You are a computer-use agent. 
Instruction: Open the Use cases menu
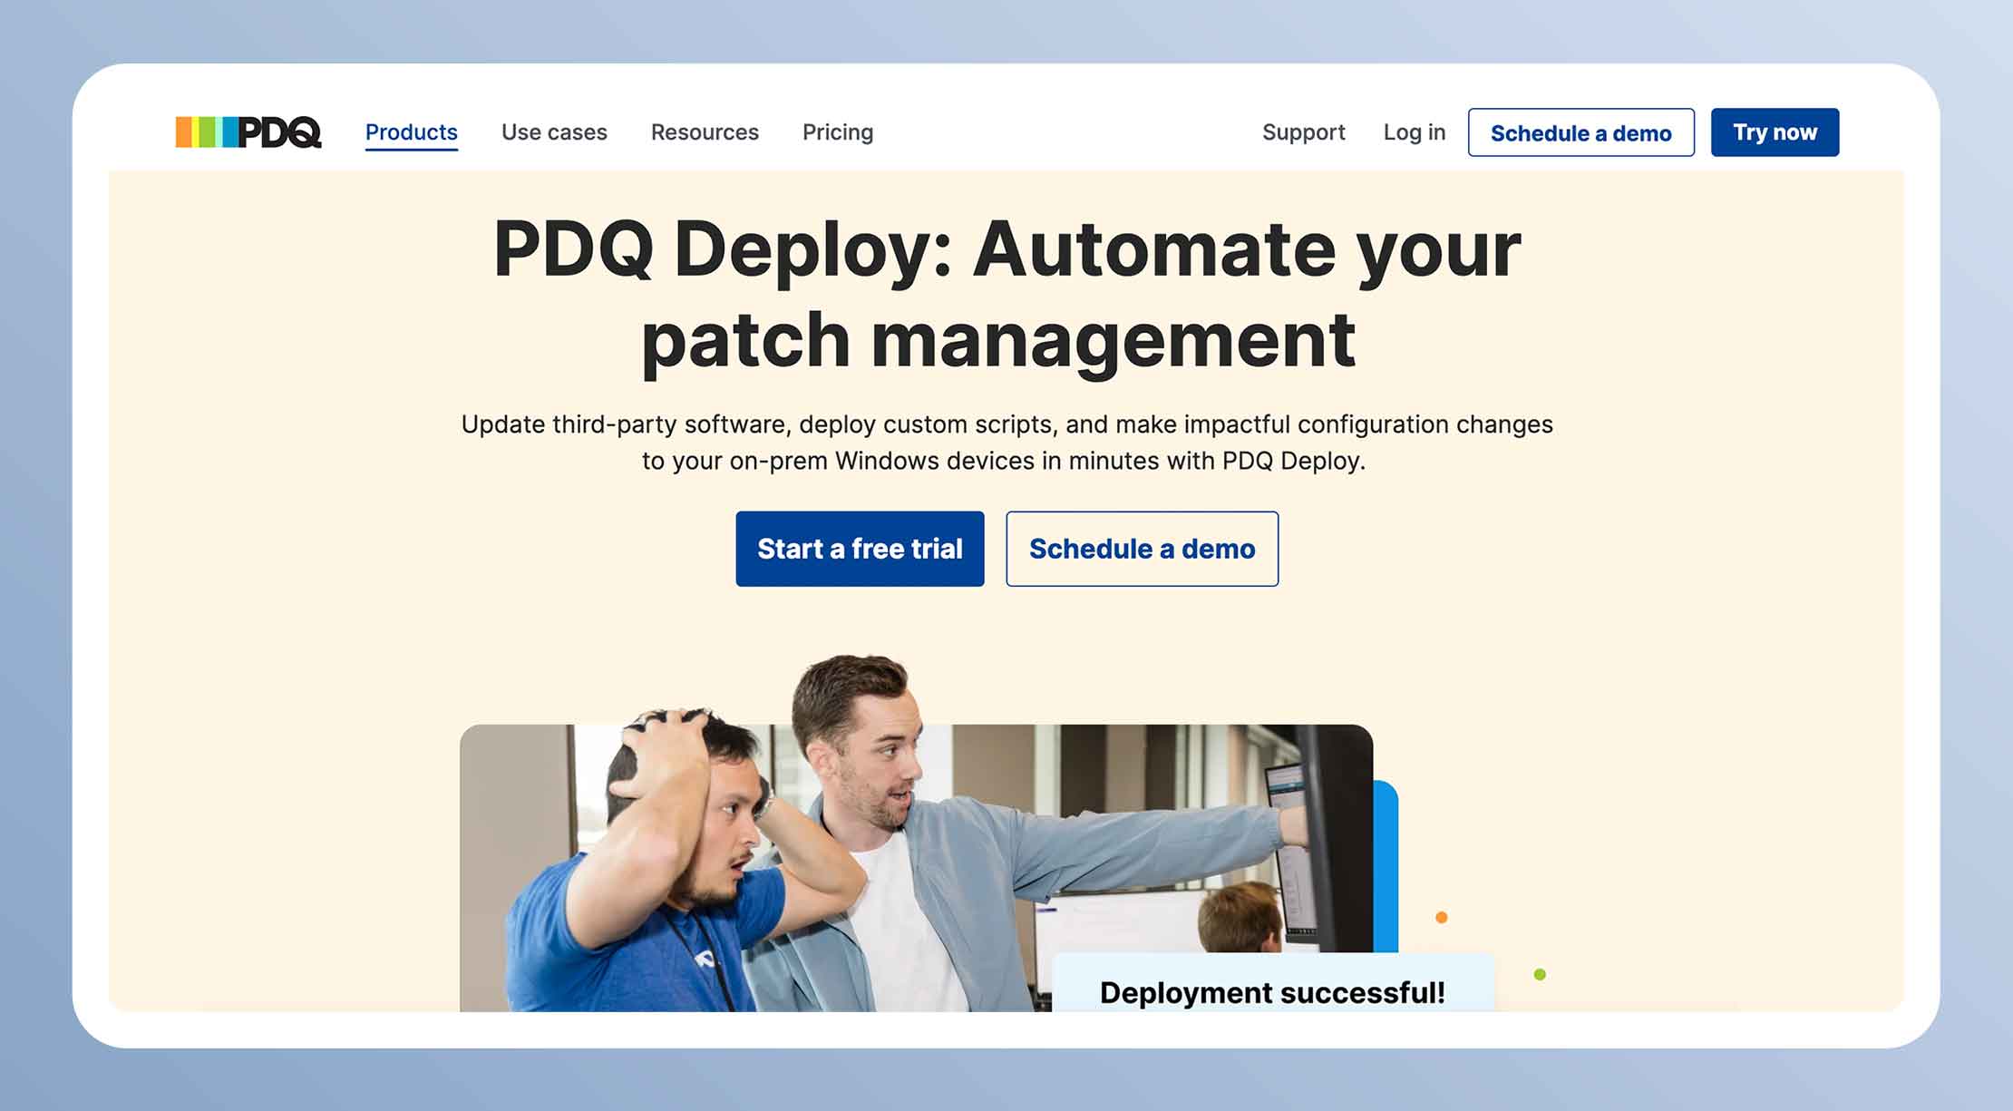tap(554, 132)
